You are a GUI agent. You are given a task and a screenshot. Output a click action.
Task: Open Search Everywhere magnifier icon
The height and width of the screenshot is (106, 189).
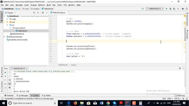pyautogui.click(x=187, y=9)
